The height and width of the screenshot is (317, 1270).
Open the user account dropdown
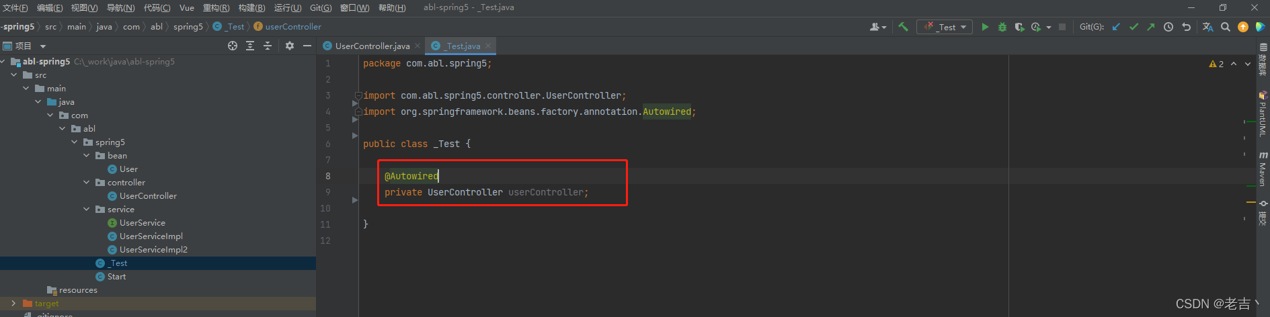[878, 27]
